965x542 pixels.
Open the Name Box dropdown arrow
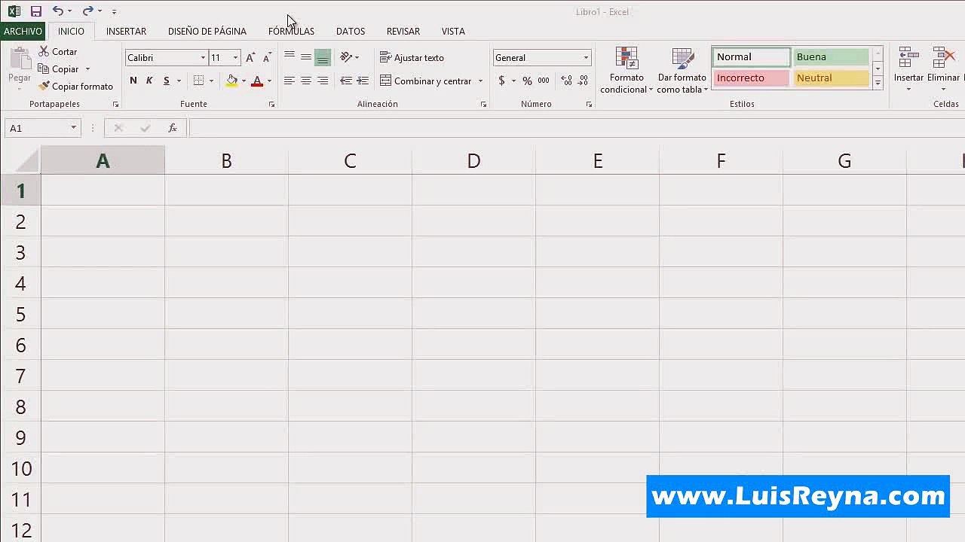pyautogui.click(x=73, y=128)
